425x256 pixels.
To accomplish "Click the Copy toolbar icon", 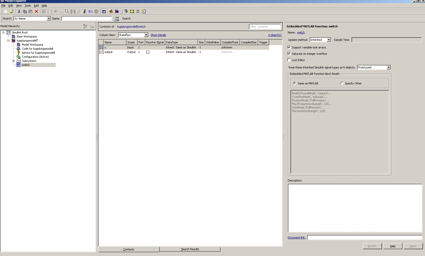I will click(x=25, y=11).
